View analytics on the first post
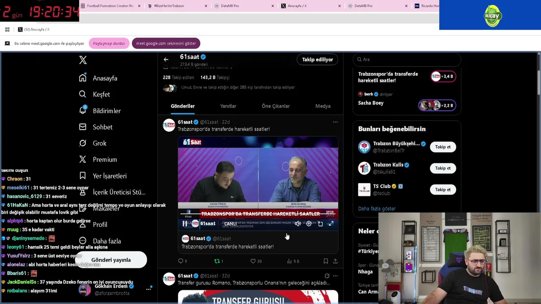 (x=293, y=261)
